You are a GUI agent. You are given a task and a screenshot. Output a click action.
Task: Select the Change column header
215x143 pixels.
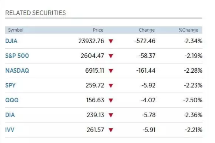point(147,30)
